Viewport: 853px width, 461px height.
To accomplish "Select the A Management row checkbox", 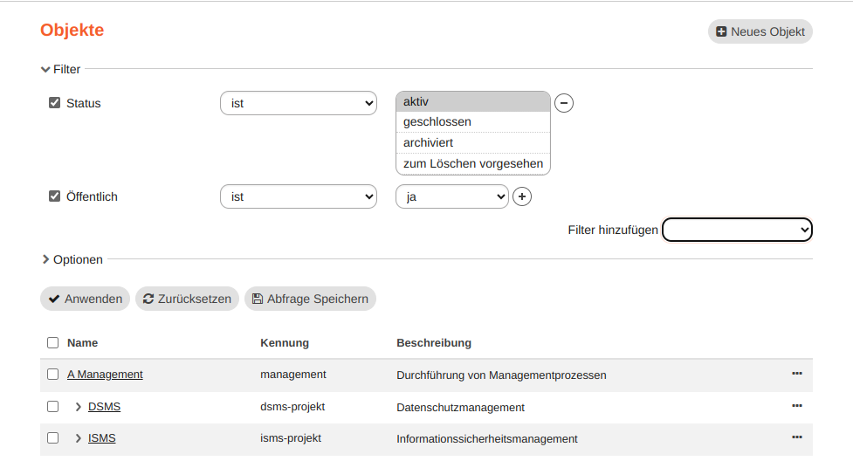I will pyautogui.click(x=52, y=375).
